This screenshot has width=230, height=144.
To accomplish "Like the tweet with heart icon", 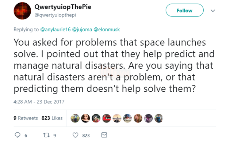I will (76, 135).
